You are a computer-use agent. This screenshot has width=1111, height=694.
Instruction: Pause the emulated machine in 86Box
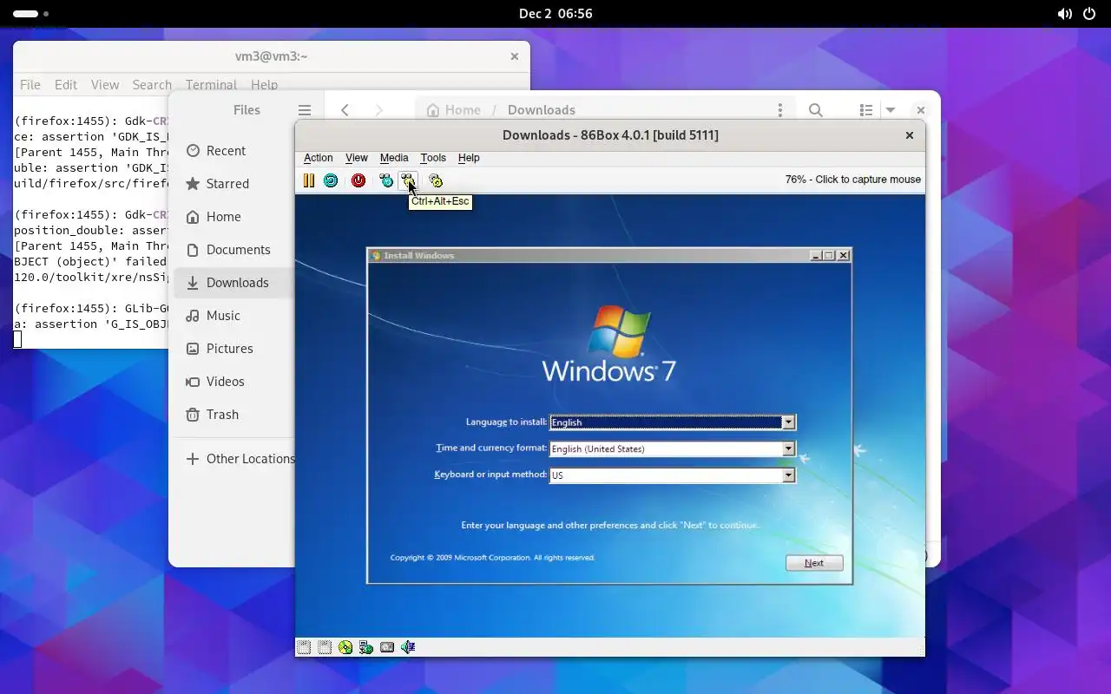point(308,180)
